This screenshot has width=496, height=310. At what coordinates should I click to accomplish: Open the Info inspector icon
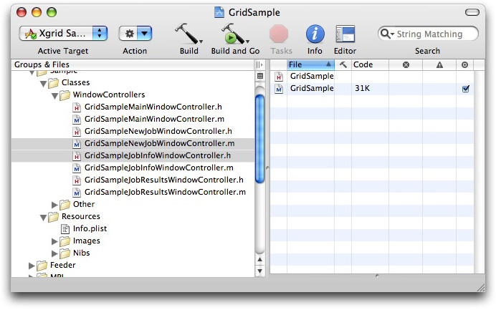[x=315, y=34]
